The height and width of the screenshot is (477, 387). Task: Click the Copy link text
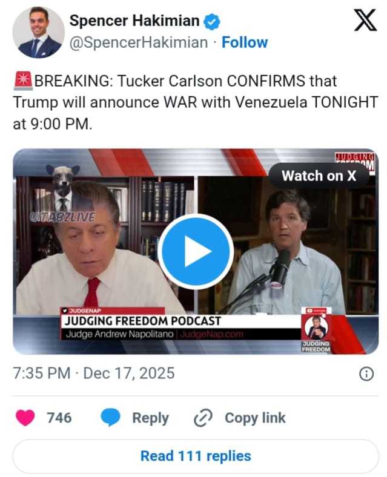(255, 418)
